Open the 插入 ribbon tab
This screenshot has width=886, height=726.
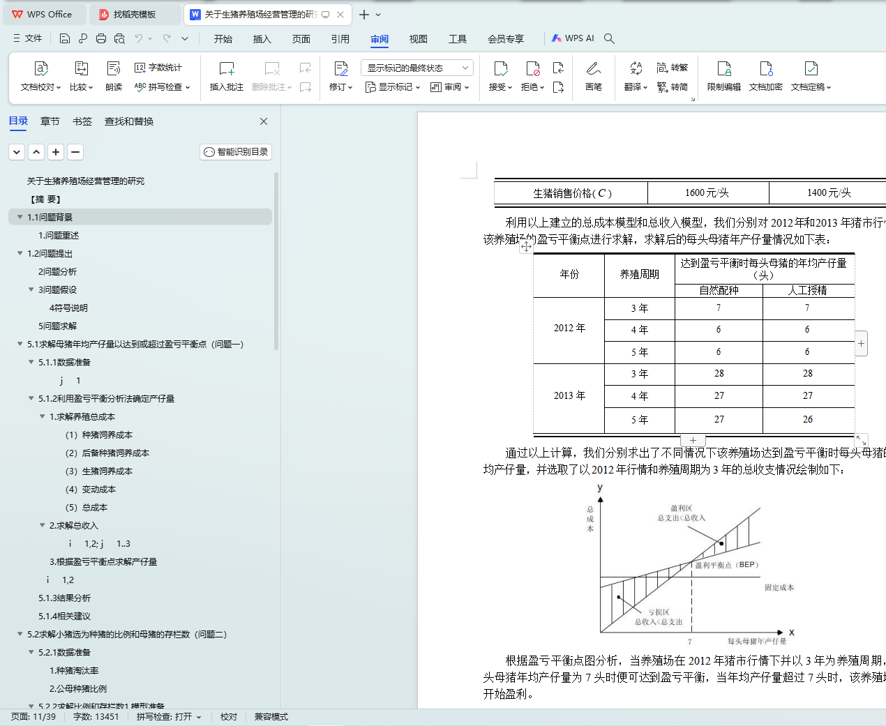(262, 39)
